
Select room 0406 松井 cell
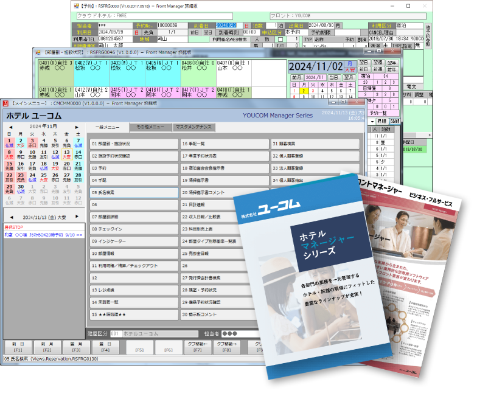(198, 73)
